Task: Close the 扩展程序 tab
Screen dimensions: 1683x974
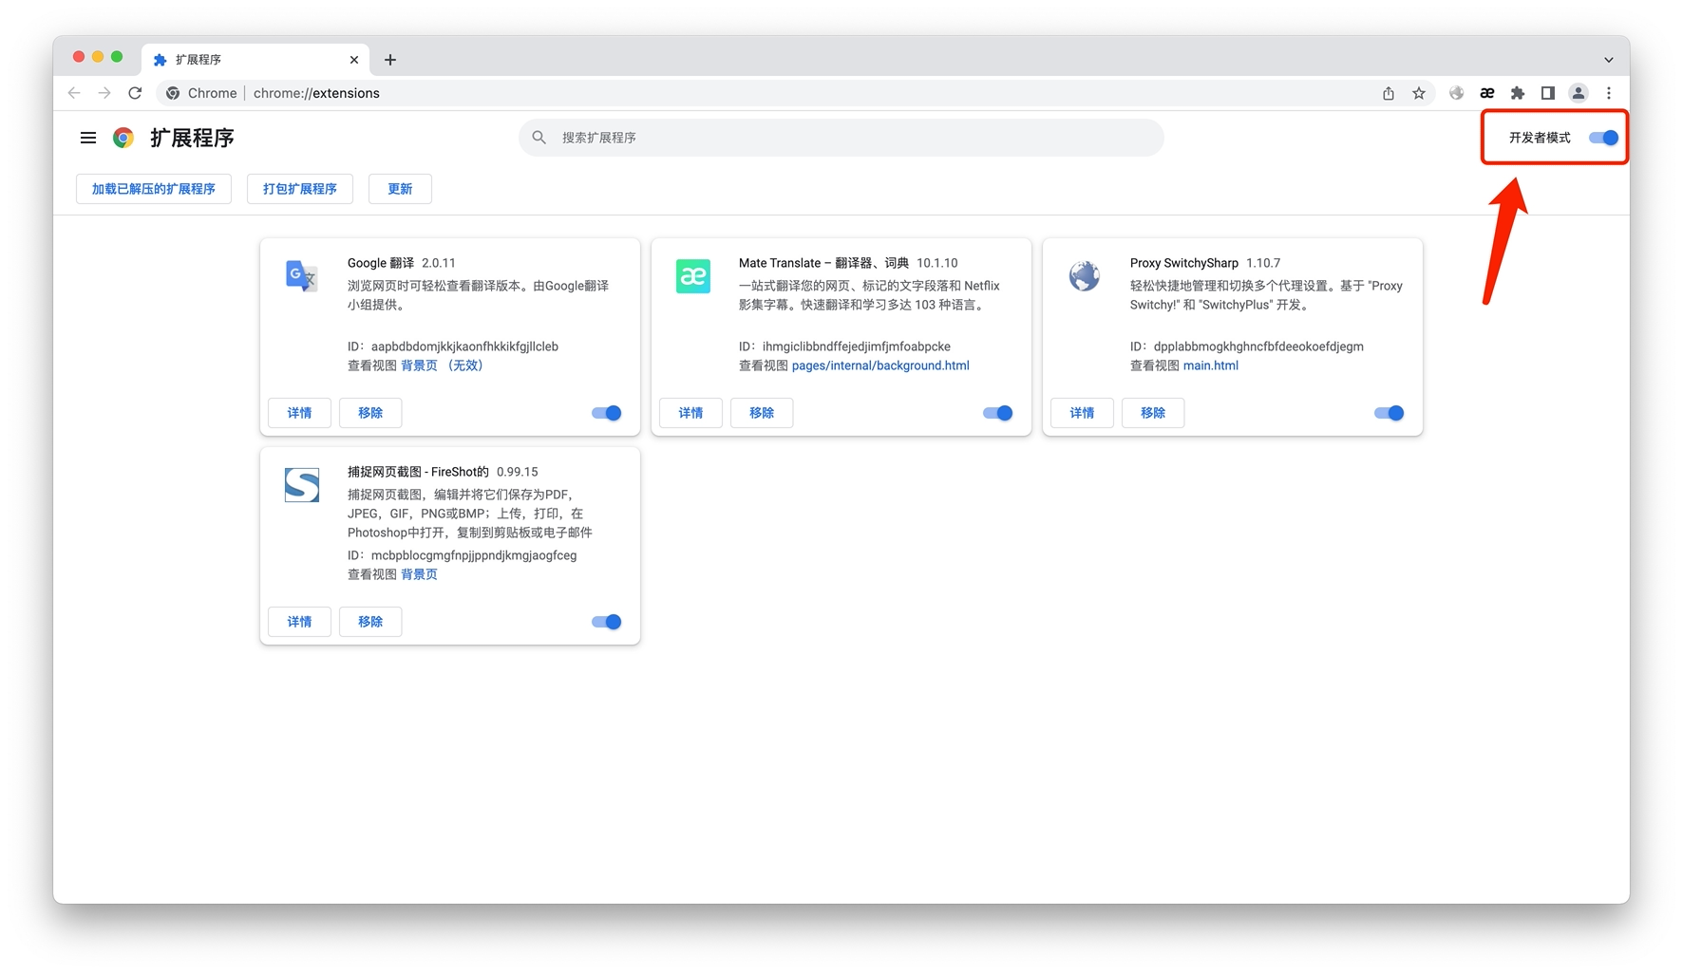Action: [354, 60]
